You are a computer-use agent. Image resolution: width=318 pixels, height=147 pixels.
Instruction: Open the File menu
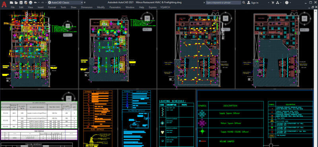coord(13,7)
